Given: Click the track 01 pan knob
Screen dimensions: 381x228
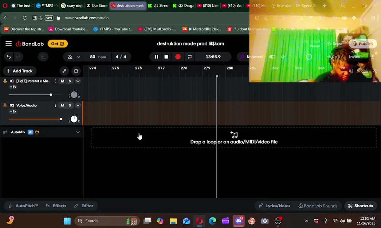Looking at the screenshot, I should click(74, 94).
